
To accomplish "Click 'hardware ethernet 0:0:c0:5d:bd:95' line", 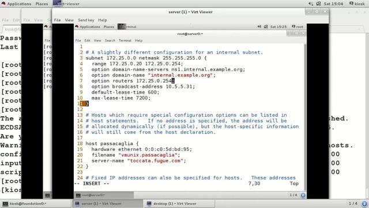I will [142, 149].
